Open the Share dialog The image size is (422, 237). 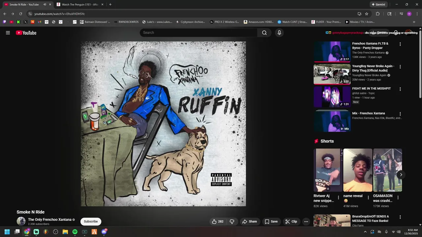click(x=250, y=222)
